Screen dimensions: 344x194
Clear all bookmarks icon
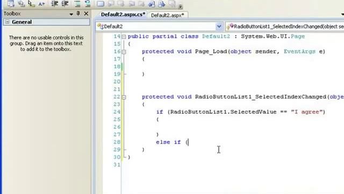tap(172, 4)
